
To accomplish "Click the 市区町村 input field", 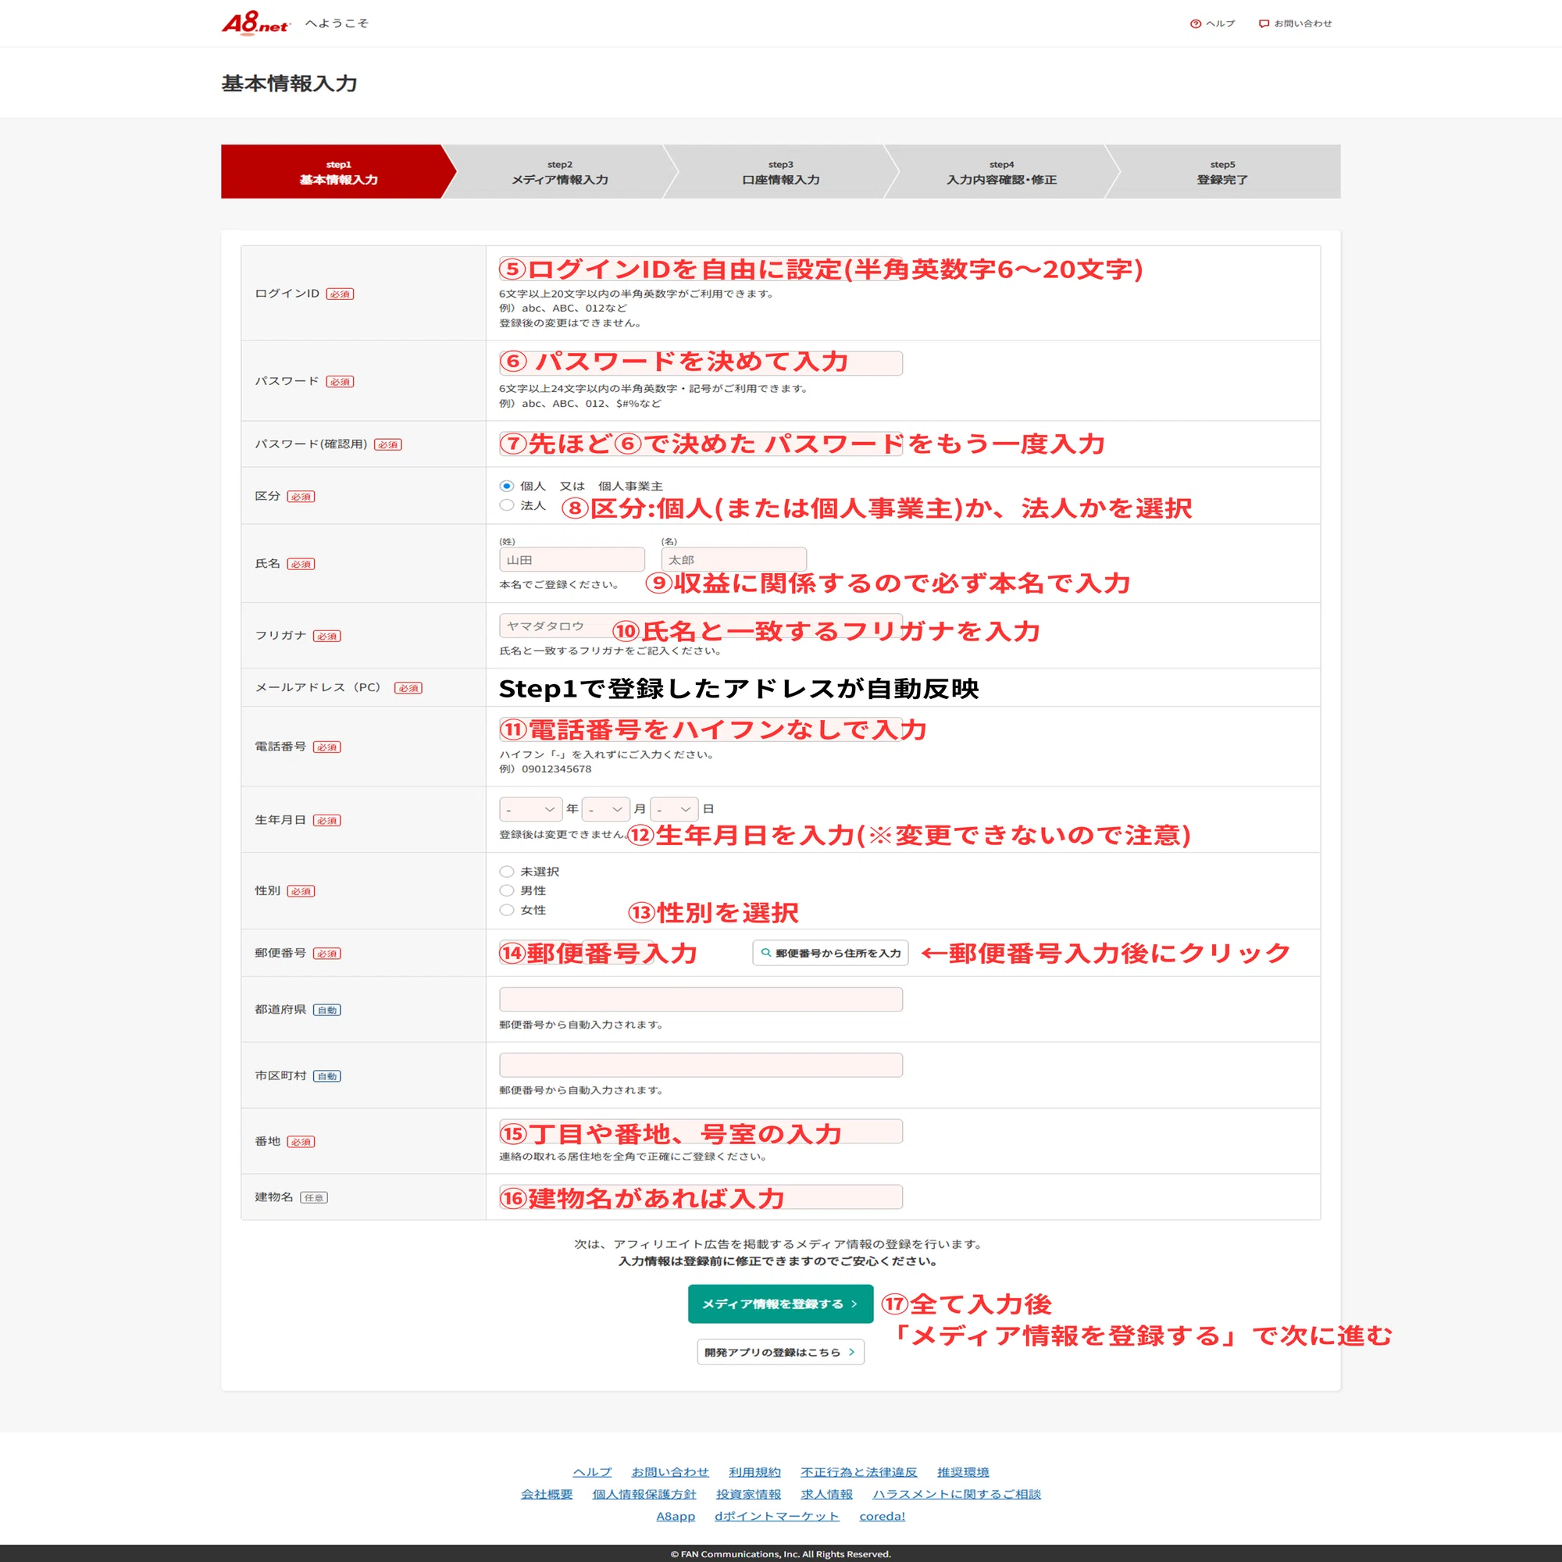I will click(x=700, y=1065).
